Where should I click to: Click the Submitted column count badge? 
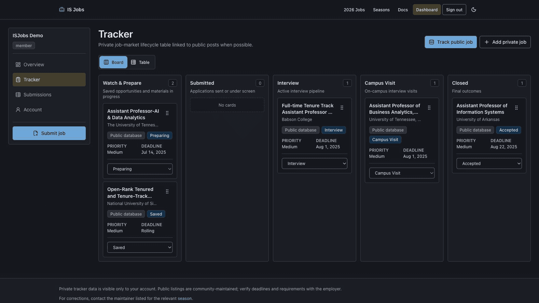[260, 83]
